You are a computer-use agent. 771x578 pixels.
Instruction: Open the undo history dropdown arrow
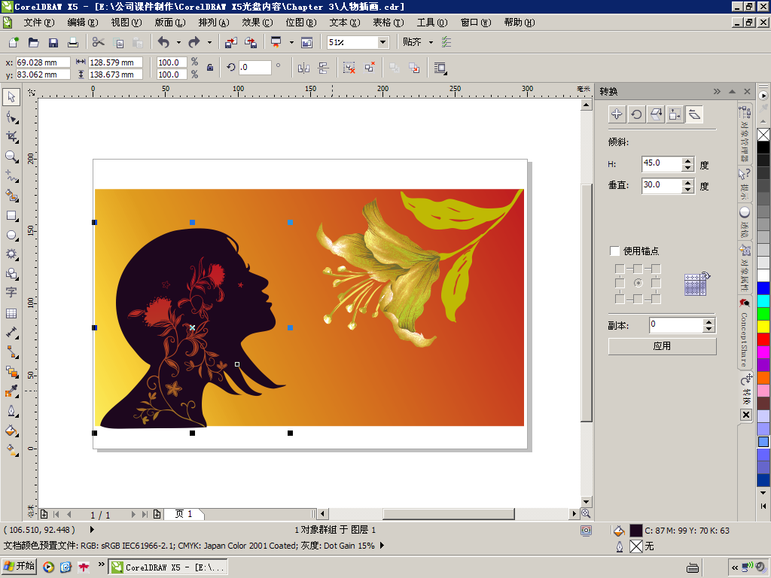pyautogui.click(x=178, y=43)
